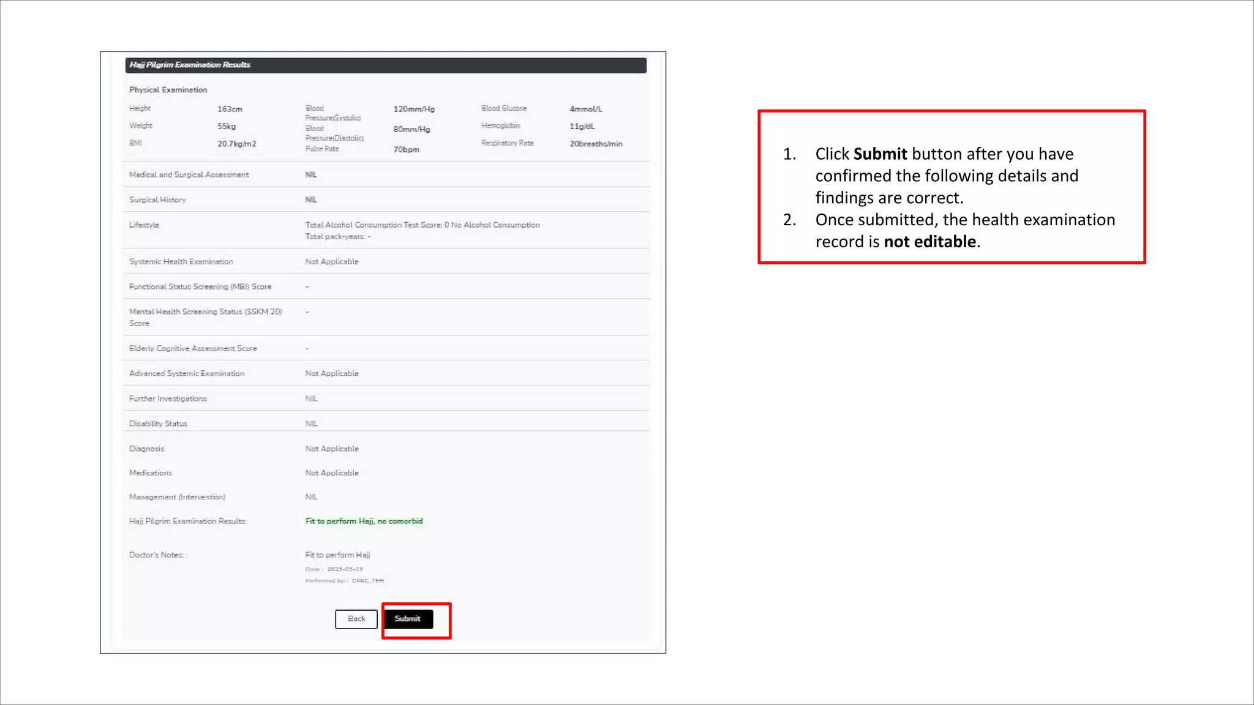Click the Surgical History row label
This screenshot has height=705, width=1254.
pos(157,200)
